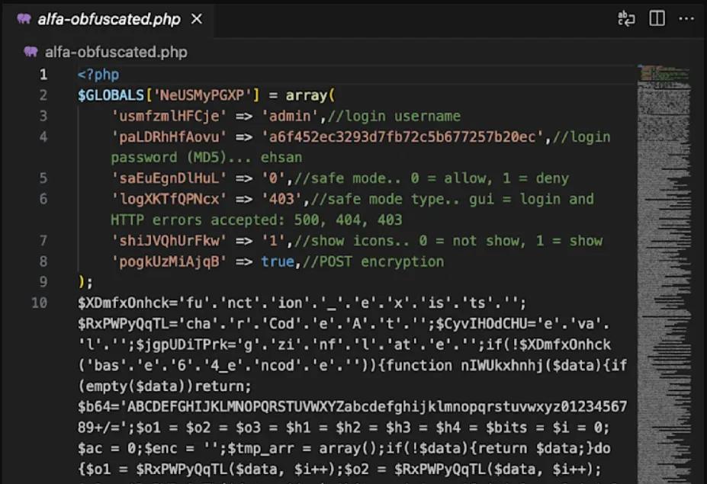The image size is (707, 484).
Task: Open the more actions ellipsis menu
Action: (x=686, y=18)
